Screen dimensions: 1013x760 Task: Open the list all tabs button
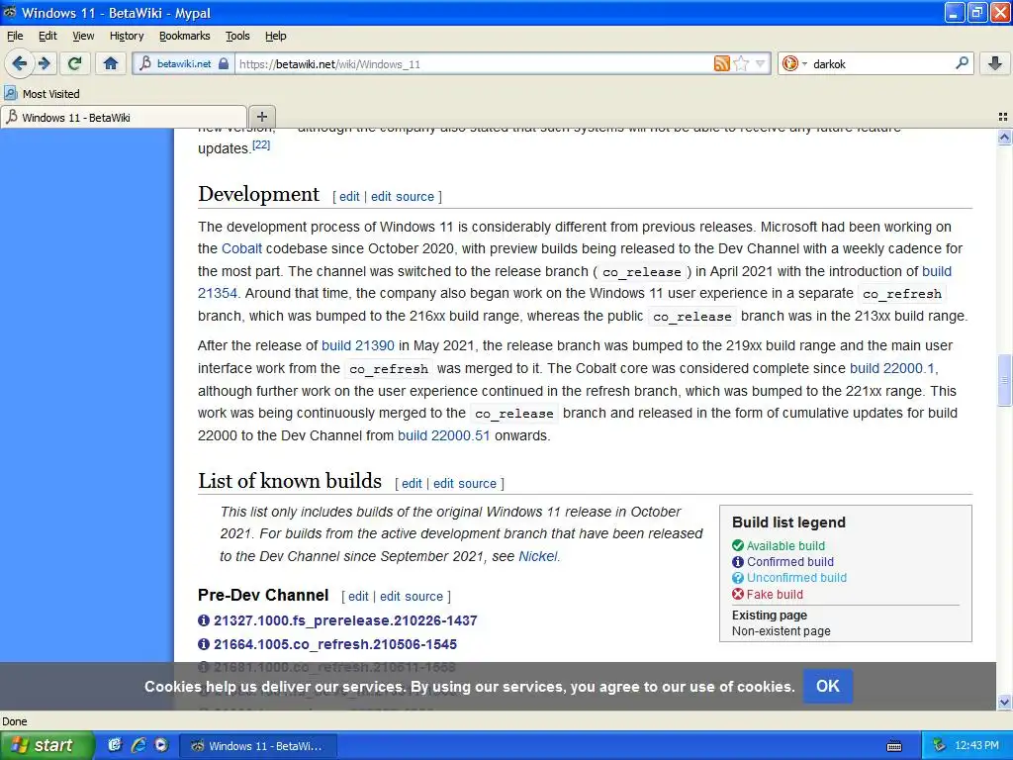click(x=1003, y=117)
